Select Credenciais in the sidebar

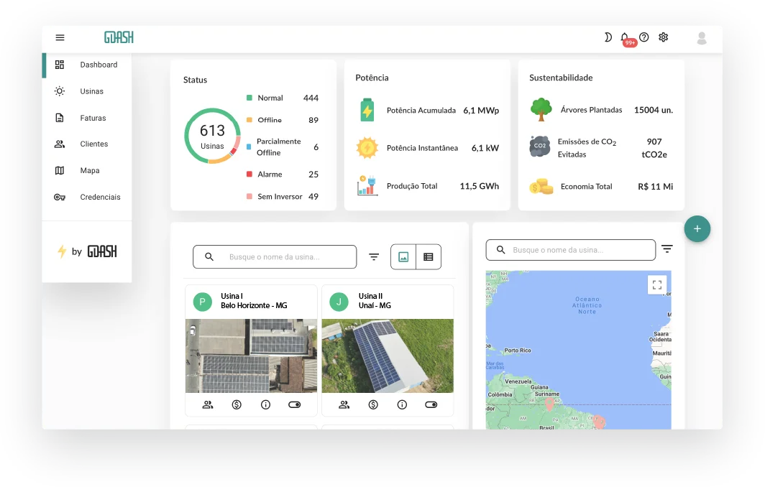click(x=100, y=198)
